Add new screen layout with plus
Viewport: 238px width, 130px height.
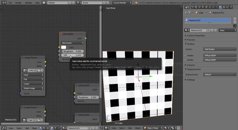[x=70, y=3]
